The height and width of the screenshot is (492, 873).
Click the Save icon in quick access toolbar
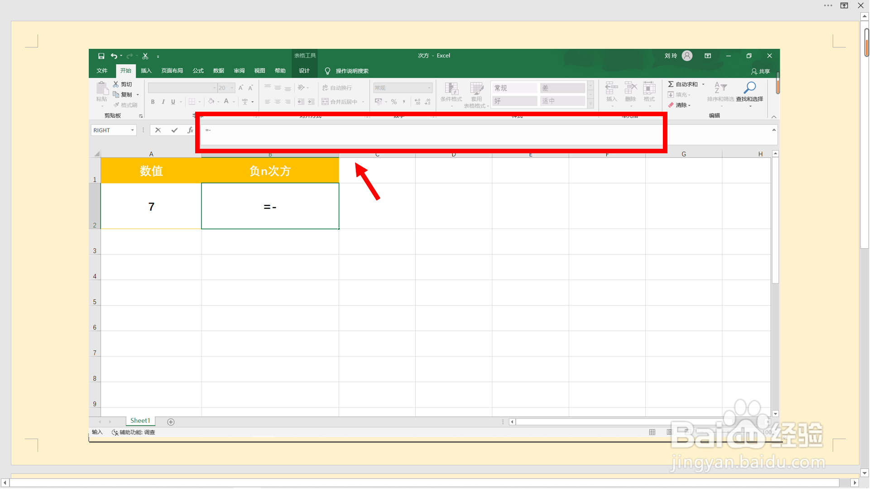pyautogui.click(x=101, y=56)
